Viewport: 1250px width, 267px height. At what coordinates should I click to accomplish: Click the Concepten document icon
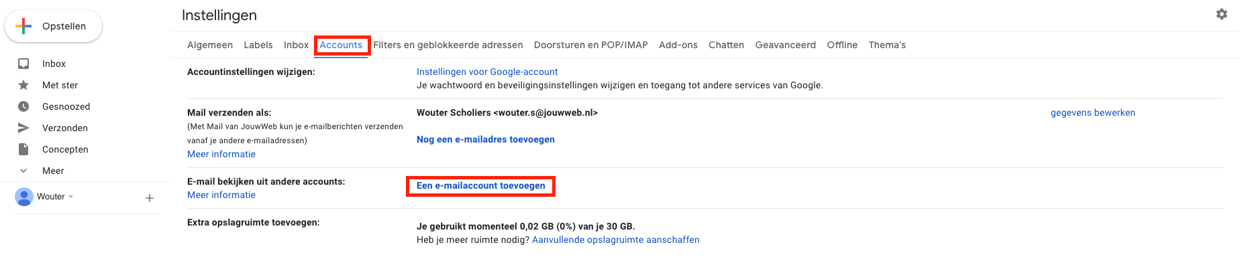tap(23, 149)
